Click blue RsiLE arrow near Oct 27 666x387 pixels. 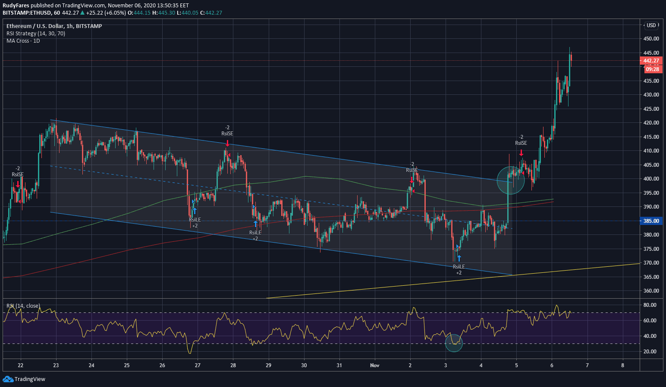pyautogui.click(x=195, y=211)
